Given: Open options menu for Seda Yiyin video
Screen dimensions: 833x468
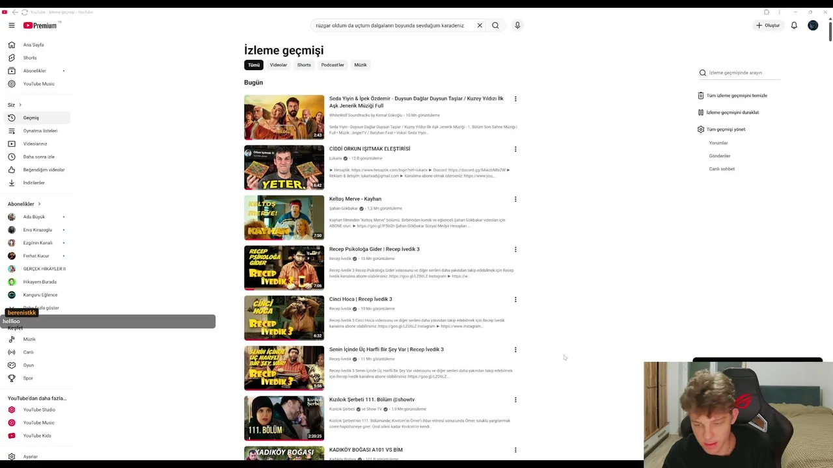Looking at the screenshot, I should point(515,99).
